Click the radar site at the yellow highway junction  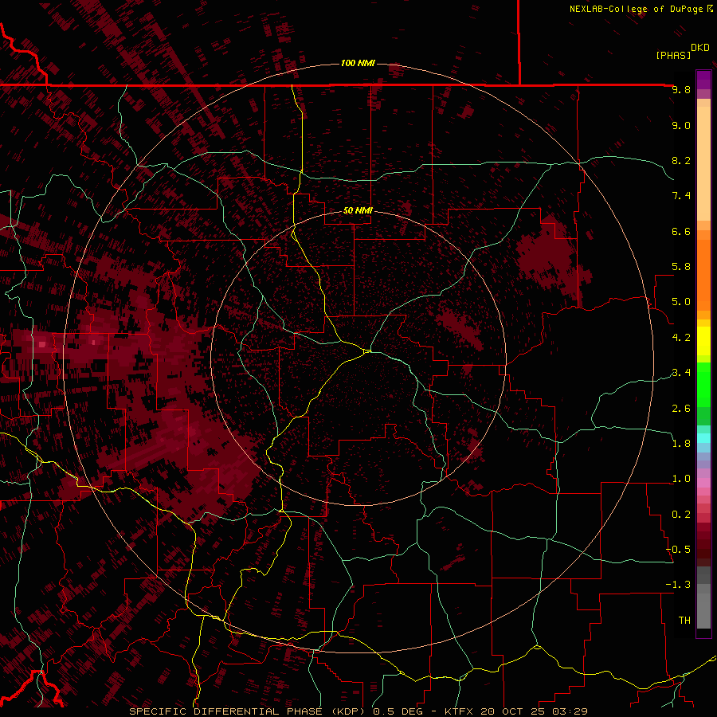click(x=367, y=351)
